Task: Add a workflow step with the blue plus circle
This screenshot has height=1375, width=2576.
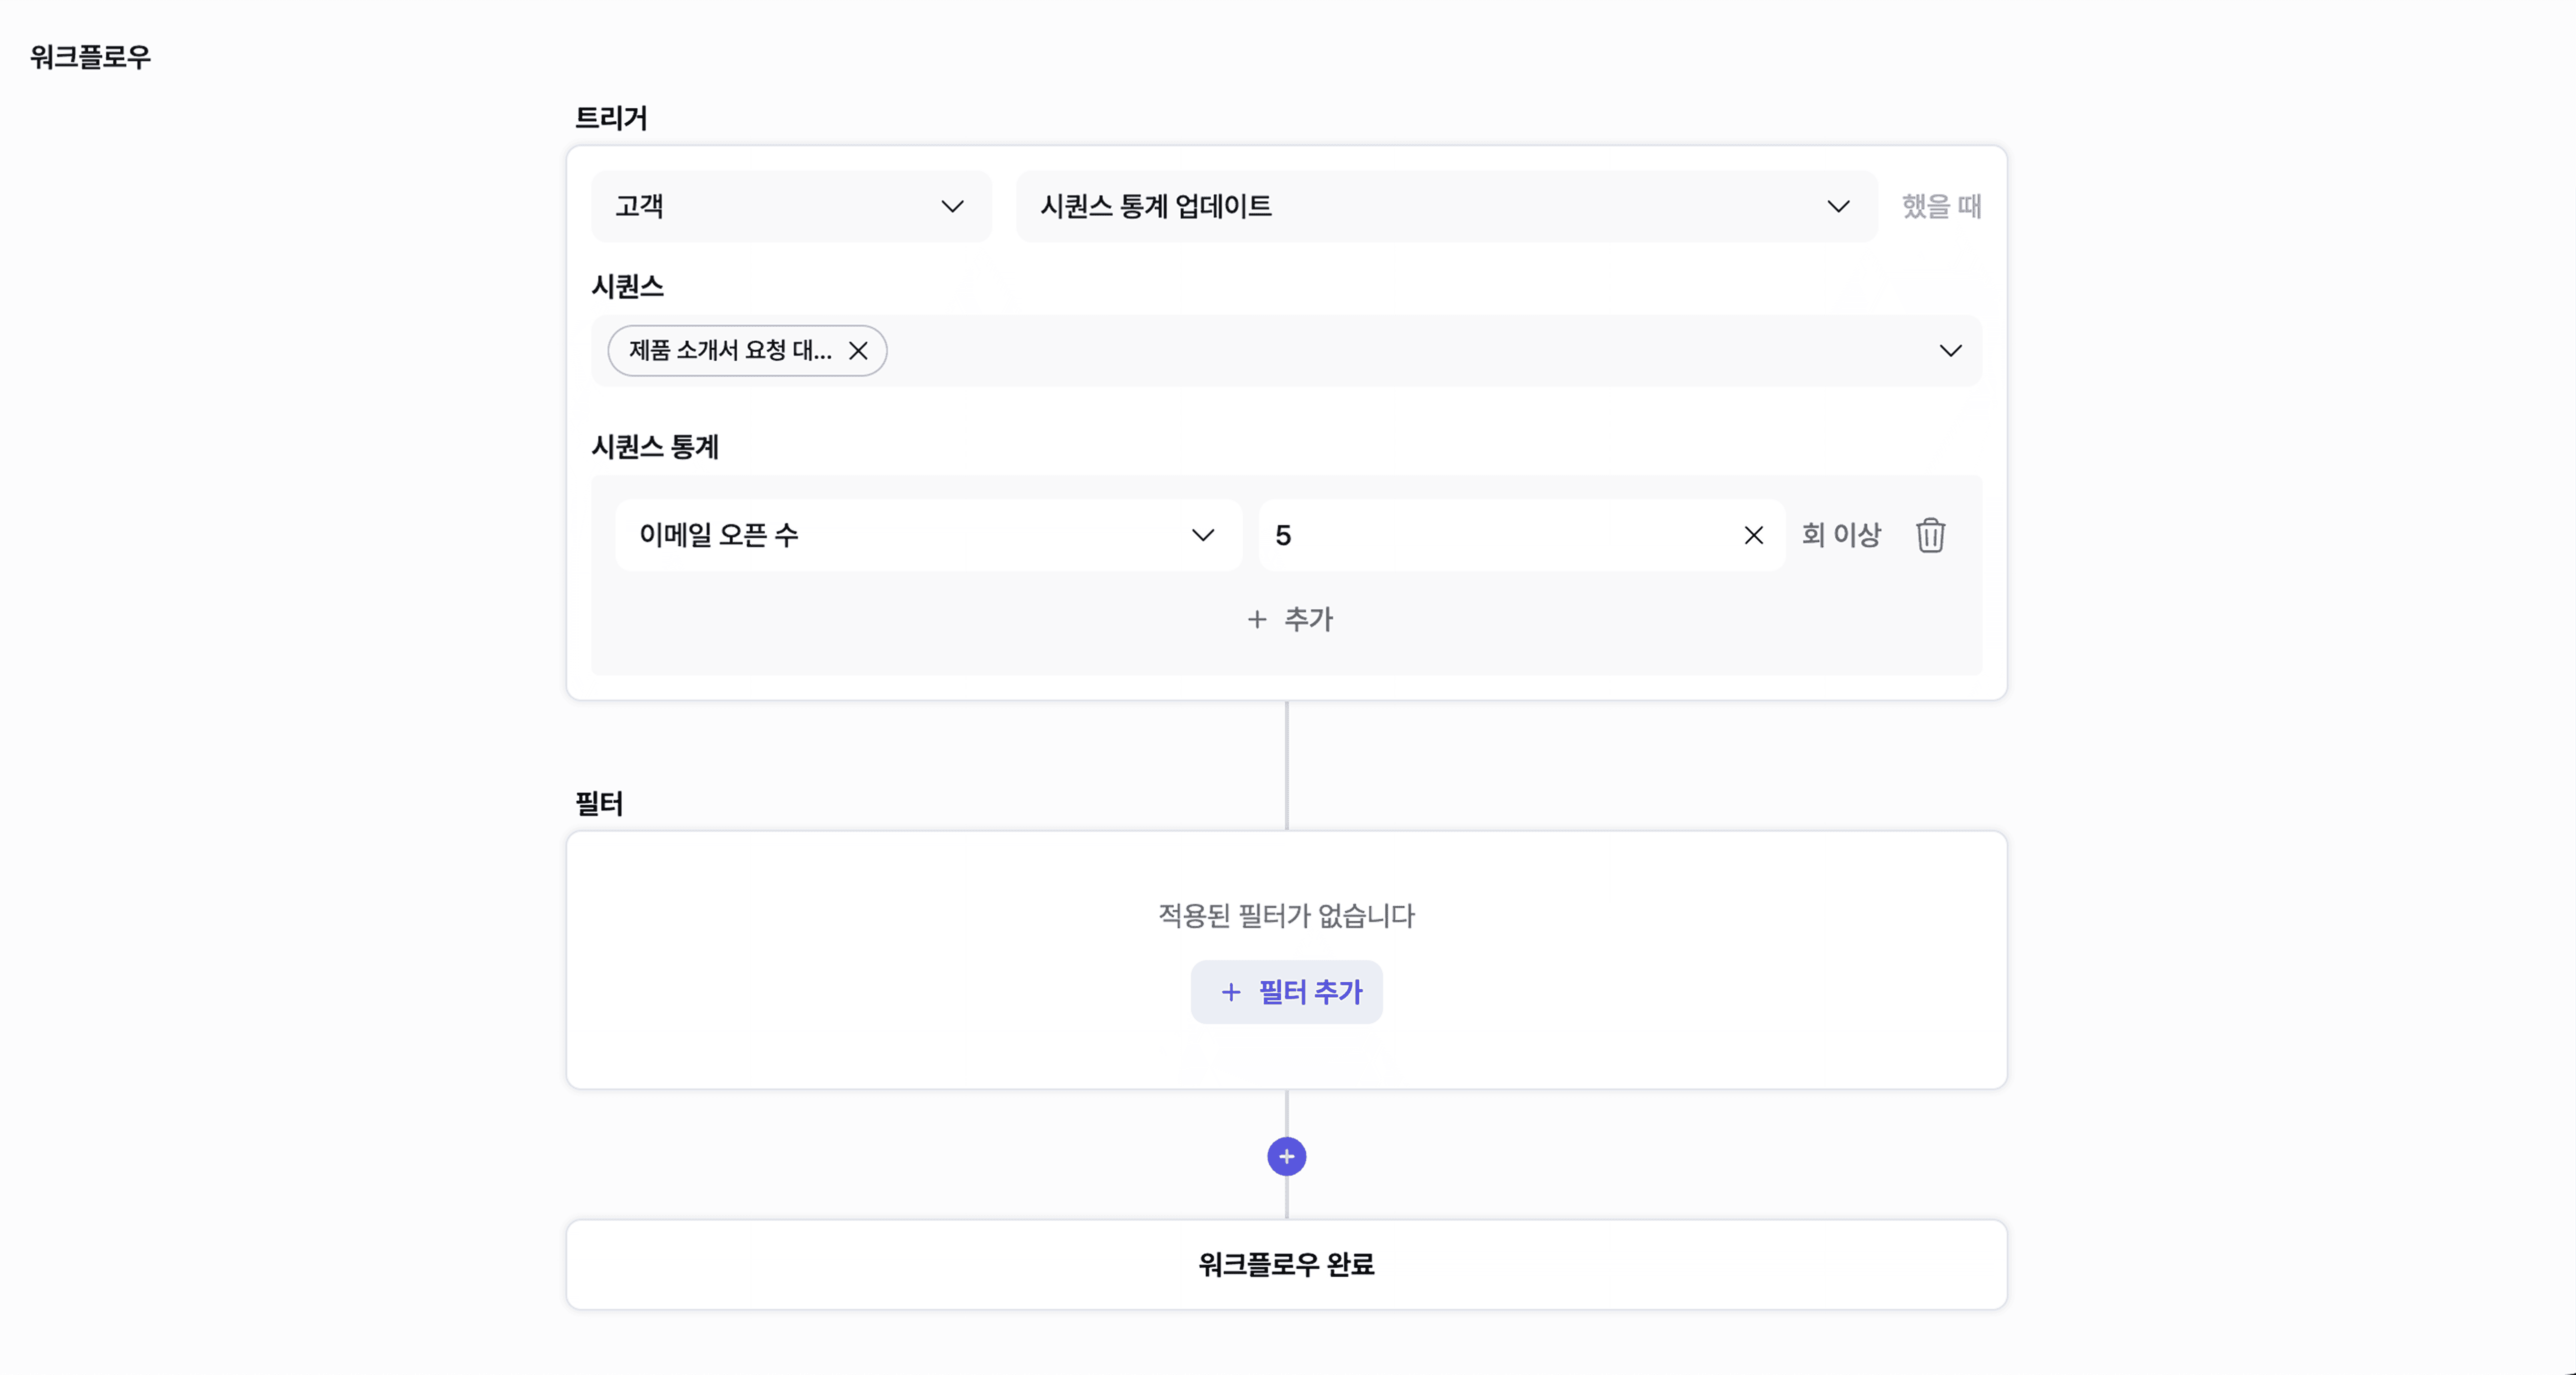Action: [1286, 1156]
